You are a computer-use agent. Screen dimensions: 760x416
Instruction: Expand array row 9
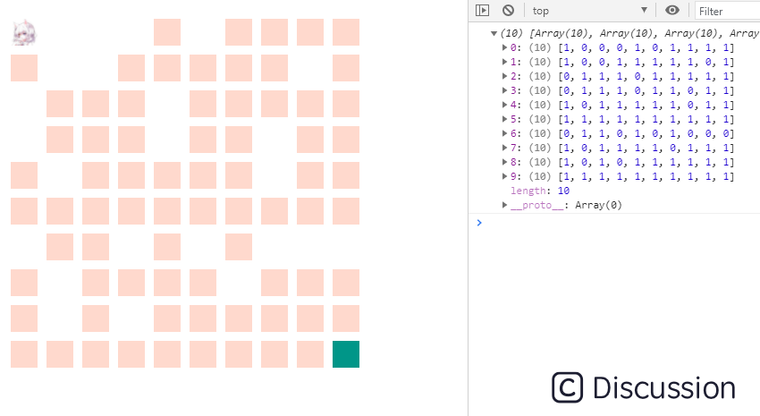pos(504,176)
